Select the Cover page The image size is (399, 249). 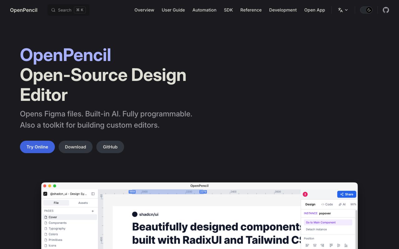tap(70, 217)
